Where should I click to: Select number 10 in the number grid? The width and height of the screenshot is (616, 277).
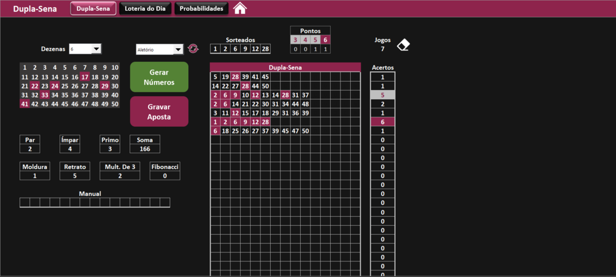pos(115,67)
